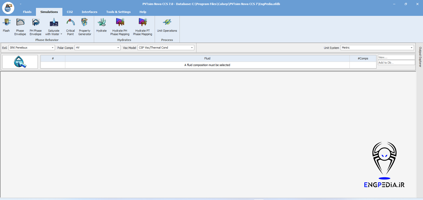Open the CO2 ribbon tab
The width and height of the screenshot is (423, 200).
point(70,12)
